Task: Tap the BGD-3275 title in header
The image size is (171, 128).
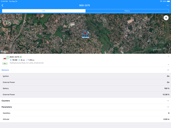Action: pos(85,6)
